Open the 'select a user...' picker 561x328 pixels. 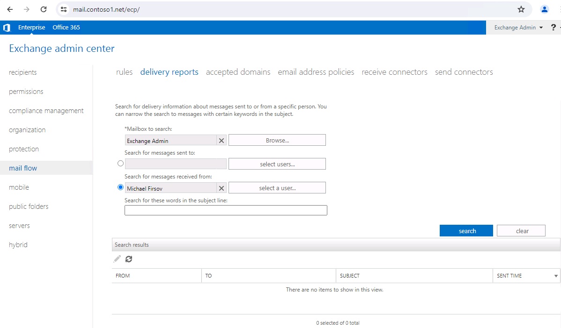[x=277, y=187]
